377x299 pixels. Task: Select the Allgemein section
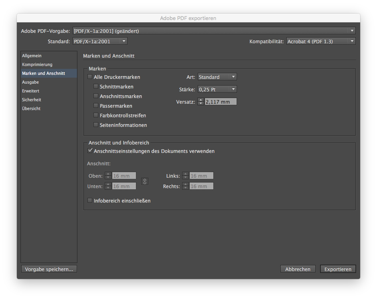[49, 56]
